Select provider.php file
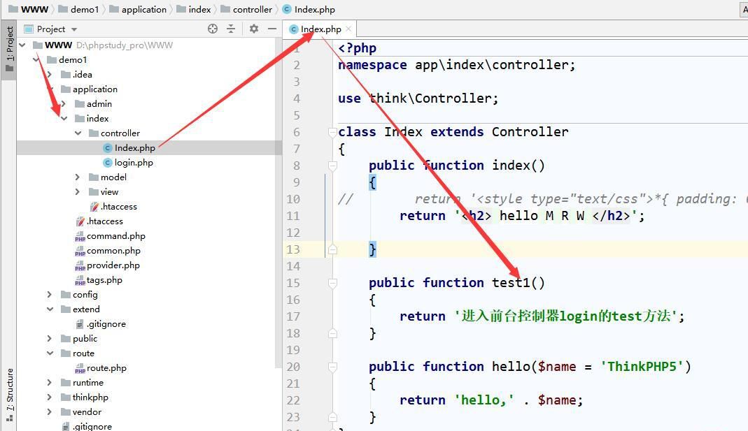This screenshot has height=431, width=748. pos(113,265)
